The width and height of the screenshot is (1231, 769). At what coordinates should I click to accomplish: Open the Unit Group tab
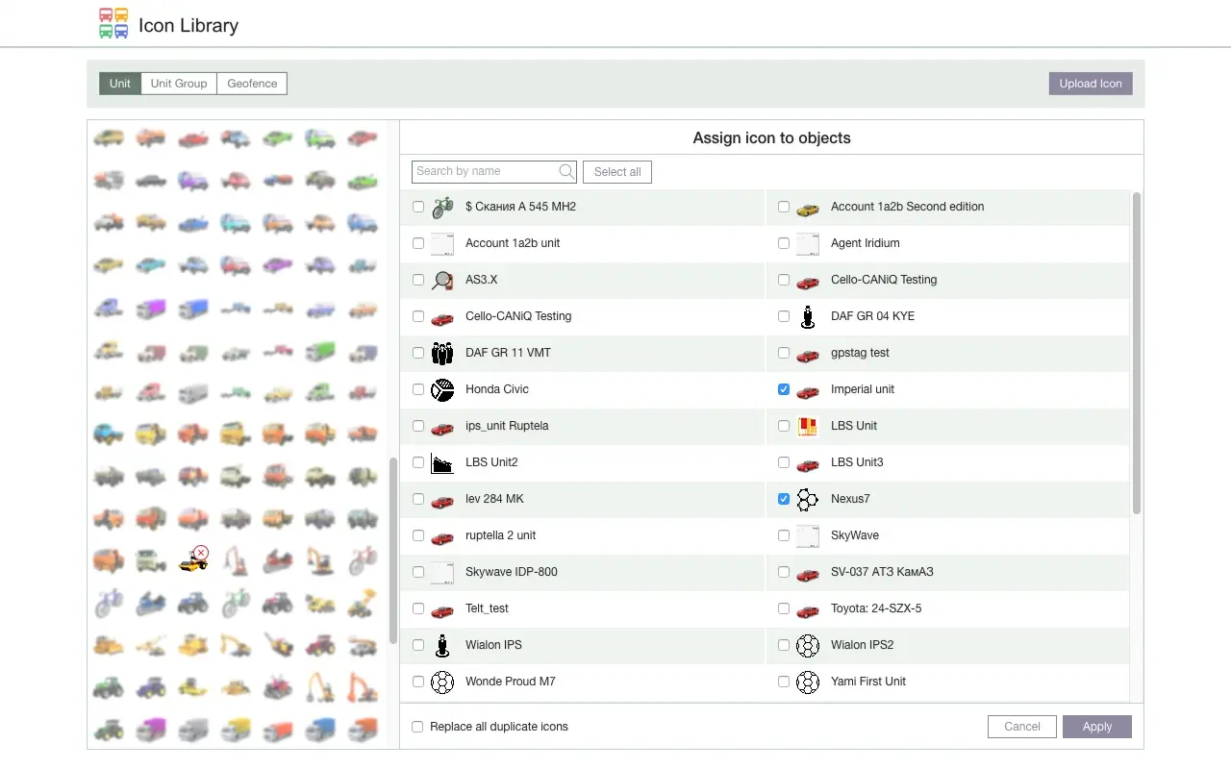point(179,84)
